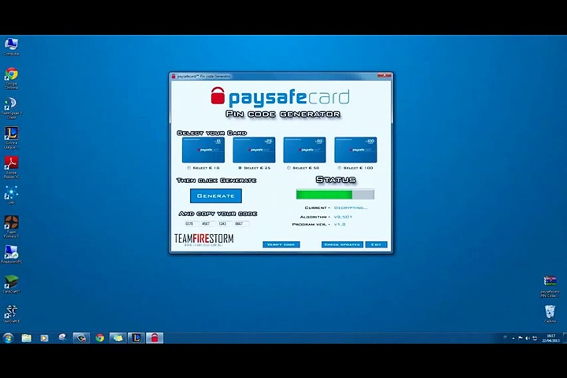Open Windows Explorer from the taskbar
567x378 pixels.
26,338
